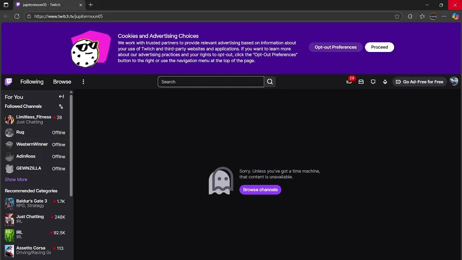Open a new browser tab
The width and height of the screenshot is (462, 260).
tap(91, 5)
